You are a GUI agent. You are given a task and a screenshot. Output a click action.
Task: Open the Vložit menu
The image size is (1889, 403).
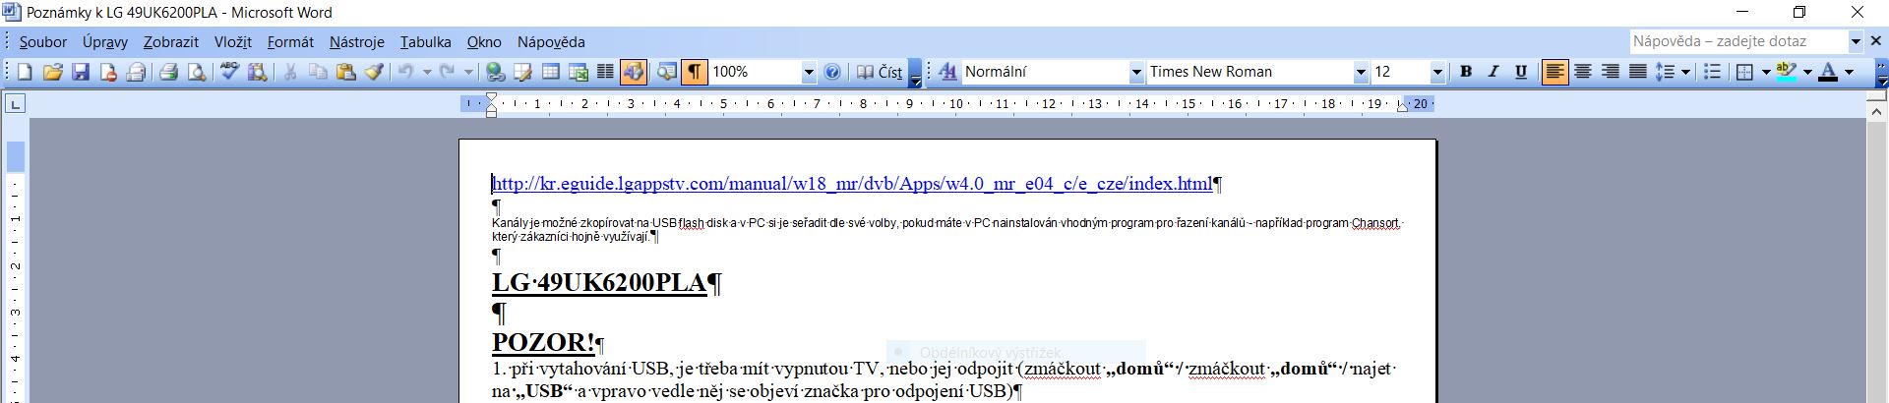point(233,42)
